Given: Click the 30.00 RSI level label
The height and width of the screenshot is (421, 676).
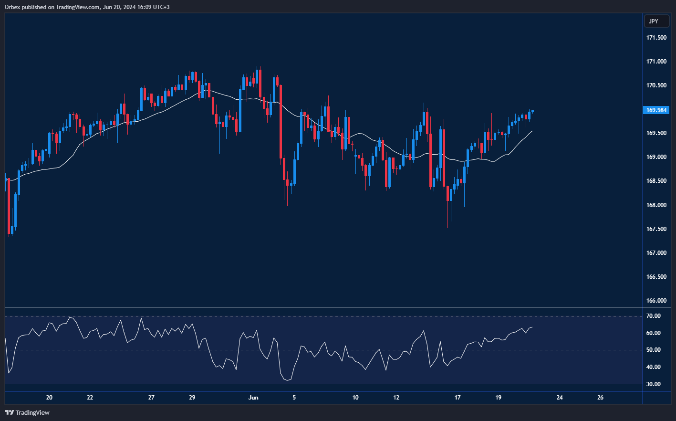Looking at the screenshot, I should coord(653,384).
